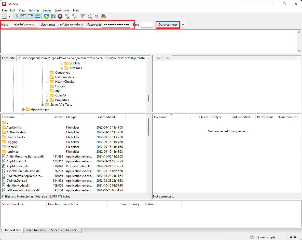The height and width of the screenshot is (240, 302).
Task: Expand the HealthChecks folder in the tree
Action: (47, 81)
